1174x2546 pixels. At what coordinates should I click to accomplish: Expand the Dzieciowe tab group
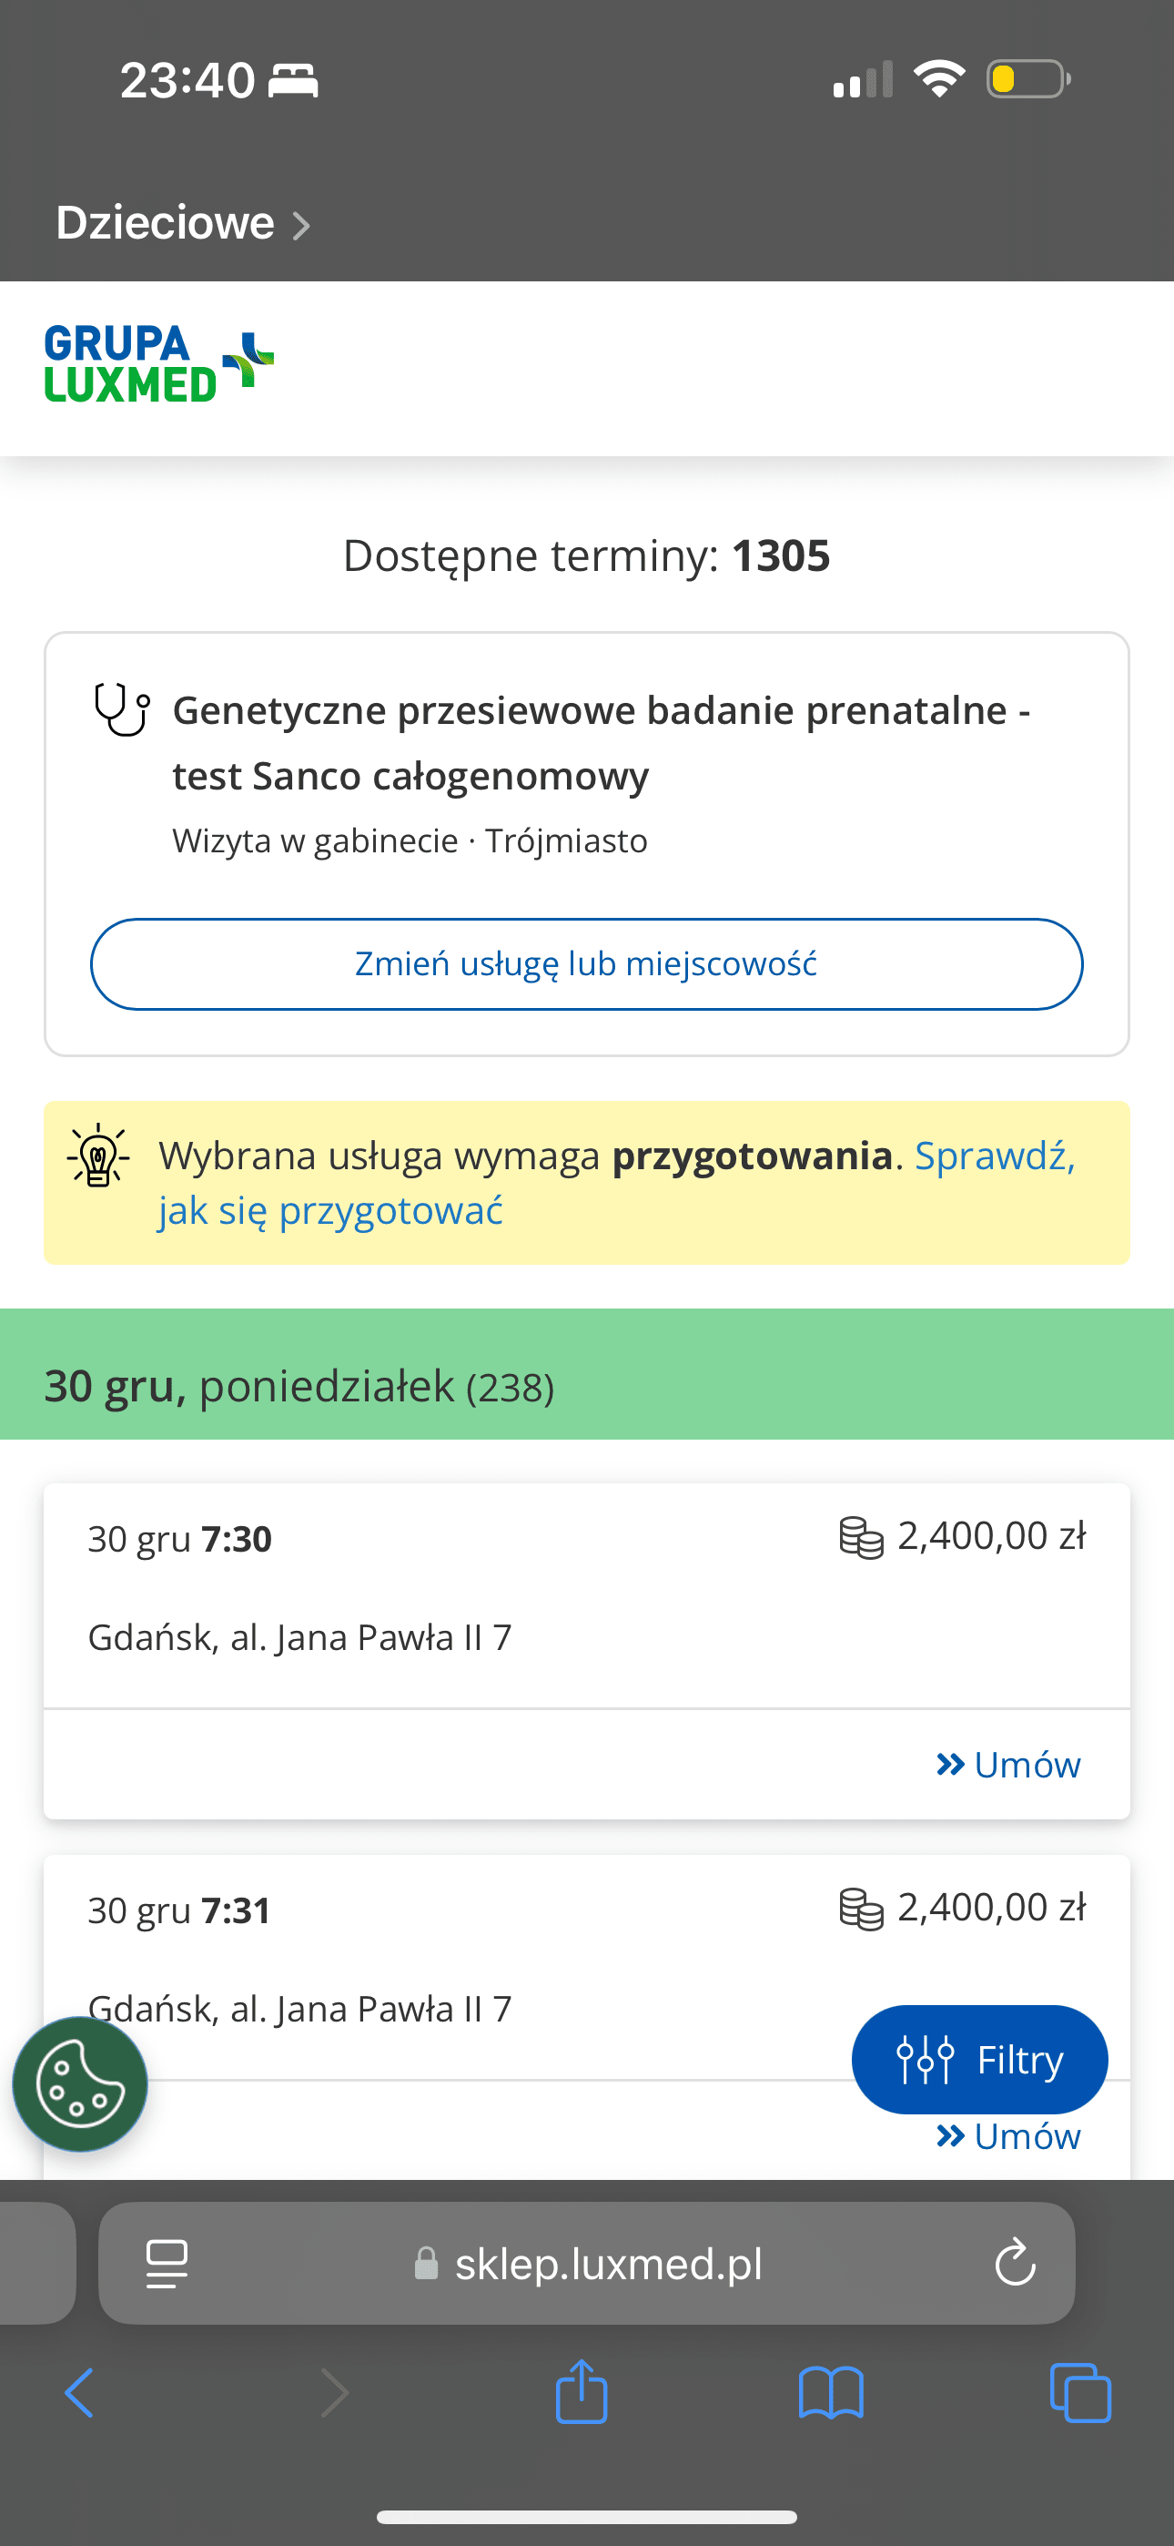coord(183,223)
